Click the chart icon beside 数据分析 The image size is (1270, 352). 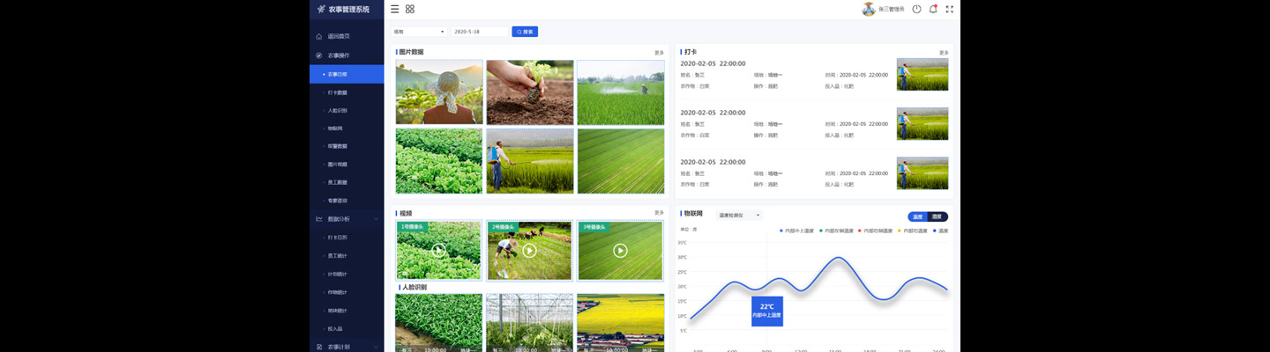[x=319, y=219]
